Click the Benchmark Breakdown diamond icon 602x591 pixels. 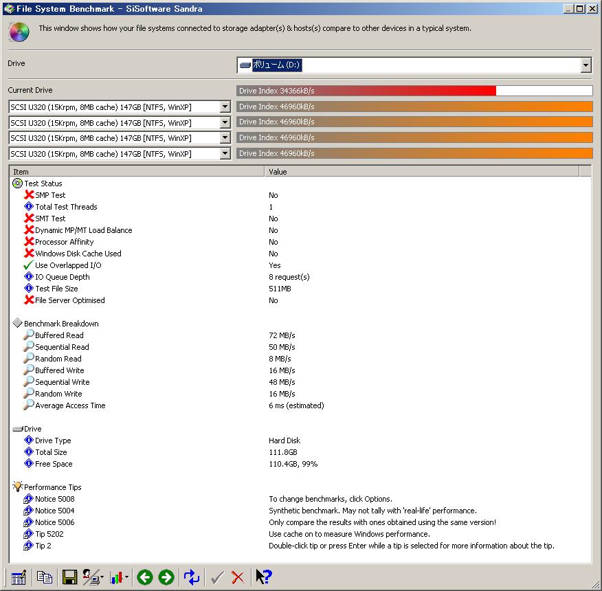(x=17, y=324)
